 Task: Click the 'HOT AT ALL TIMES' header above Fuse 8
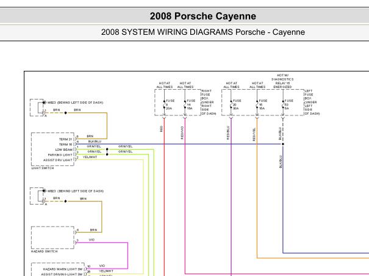tap(165, 85)
